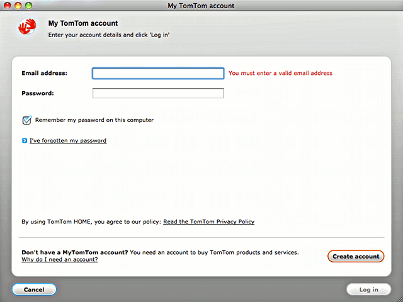Click the bold My TomTom account heading

(83, 24)
